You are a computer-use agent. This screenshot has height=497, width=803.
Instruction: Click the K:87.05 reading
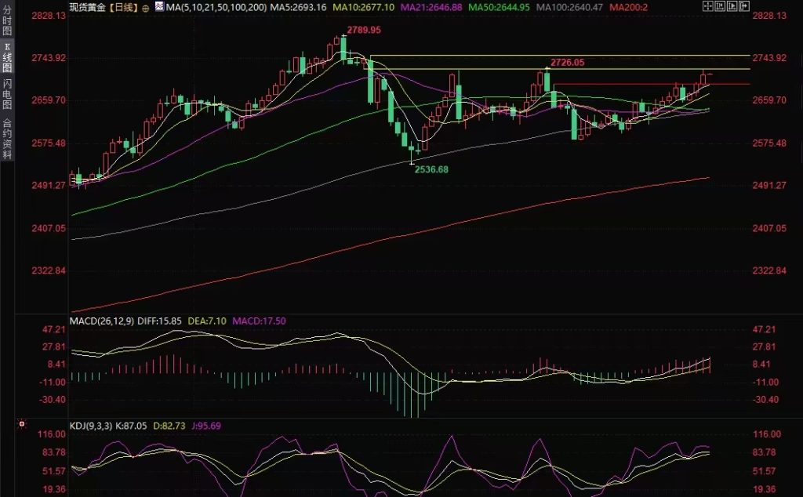[131, 426]
